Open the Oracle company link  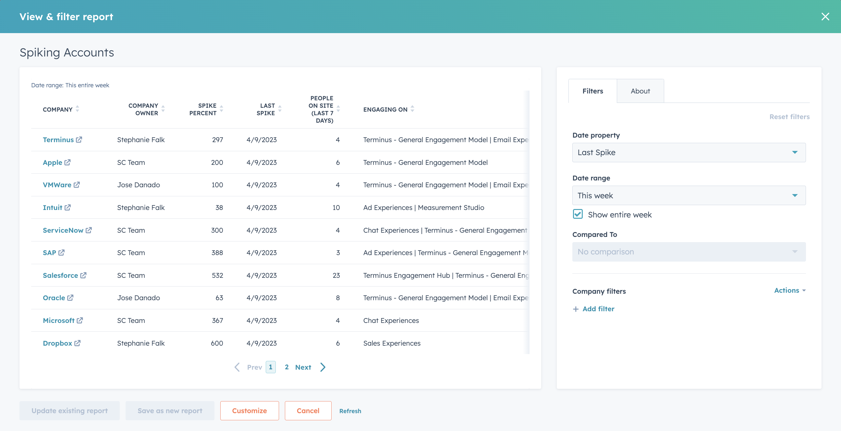point(54,298)
